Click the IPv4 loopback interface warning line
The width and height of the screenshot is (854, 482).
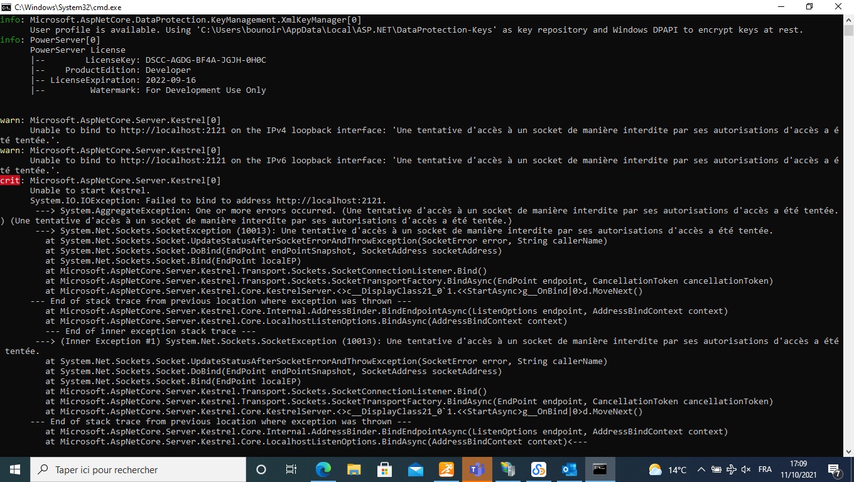(435, 131)
